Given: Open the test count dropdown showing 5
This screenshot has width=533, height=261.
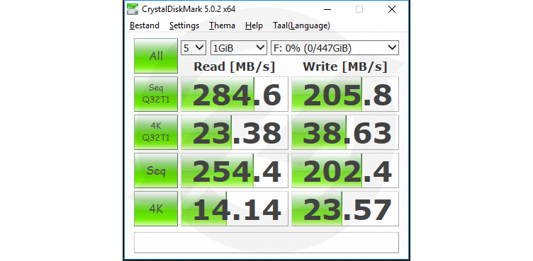Looking at the screenshot, I should (x=193, y=48).
